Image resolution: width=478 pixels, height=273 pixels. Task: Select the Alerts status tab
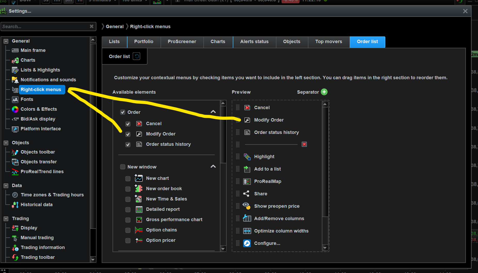coord(254,42)
